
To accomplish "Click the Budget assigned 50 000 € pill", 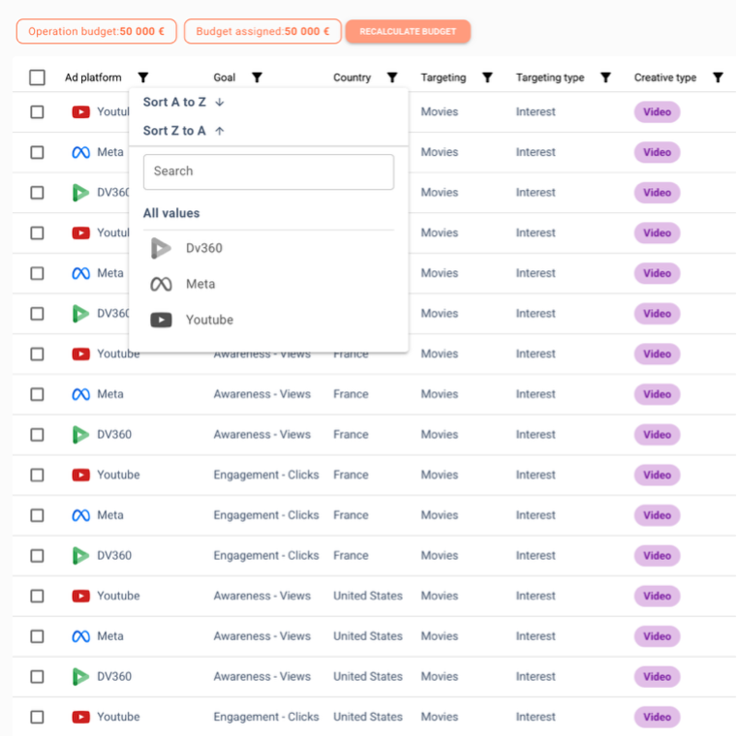I will pyautogui.click(x=262, y=31).
